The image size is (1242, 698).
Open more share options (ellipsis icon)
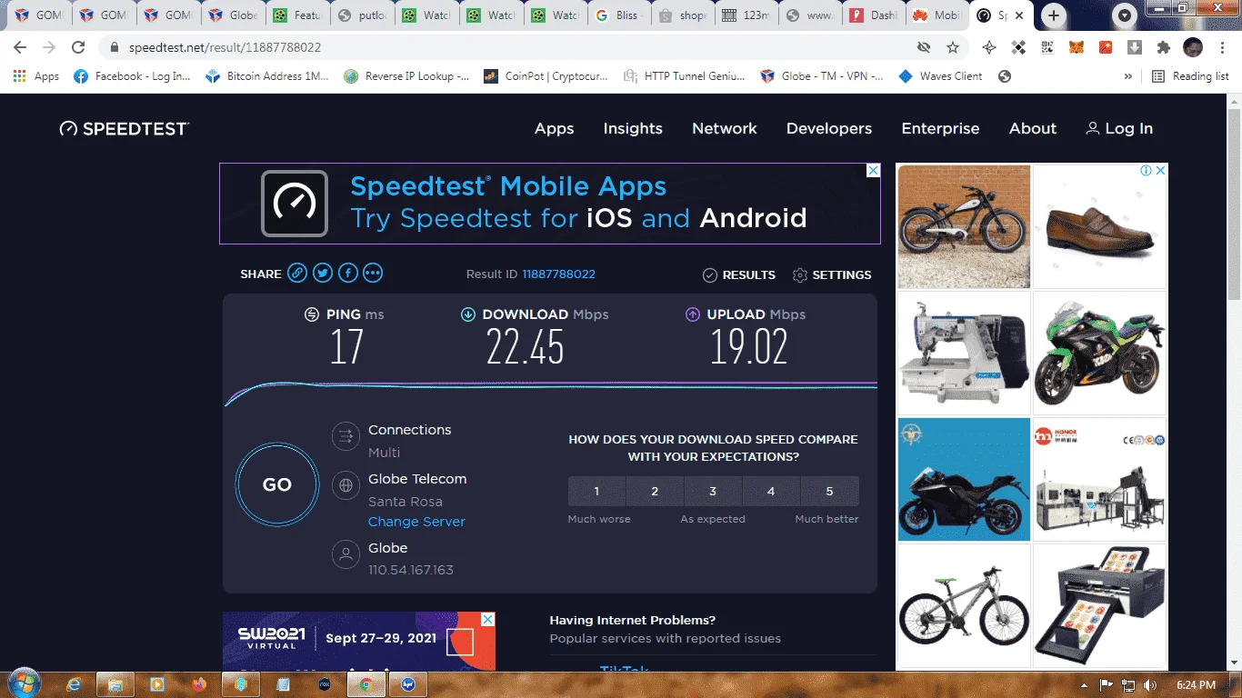373,273
